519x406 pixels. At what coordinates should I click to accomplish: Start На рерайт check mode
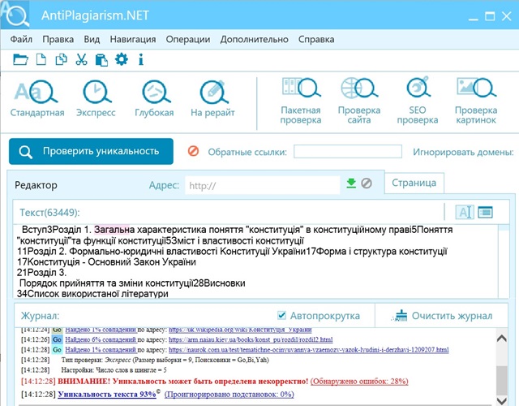212,99
